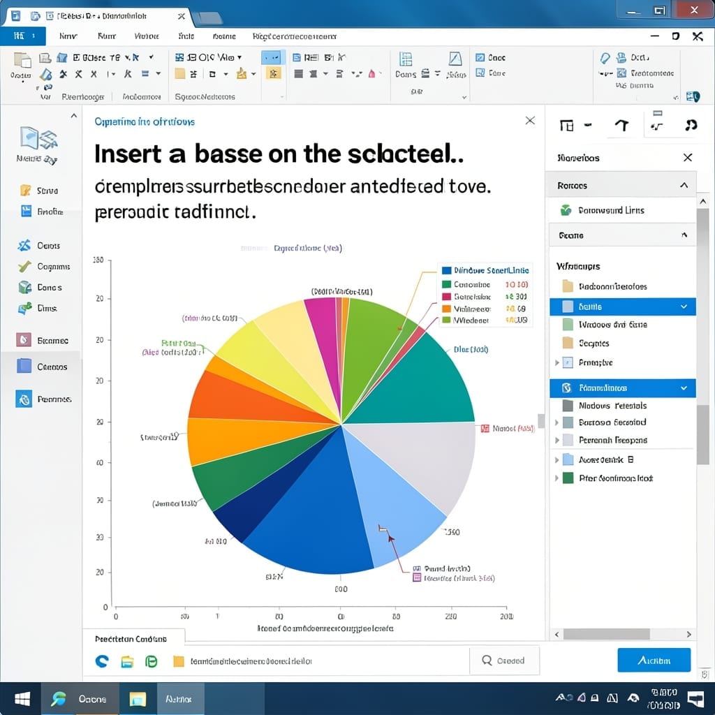
Task: Click the chart icon at ribbon's right
Action: click(455, 59)
